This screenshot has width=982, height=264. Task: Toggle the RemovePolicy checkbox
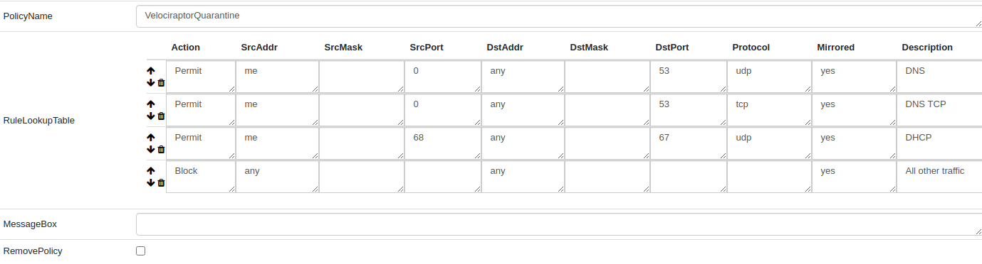click(140, 251)
